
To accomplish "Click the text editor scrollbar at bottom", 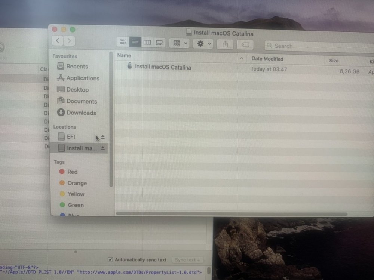I will point(209,270).
